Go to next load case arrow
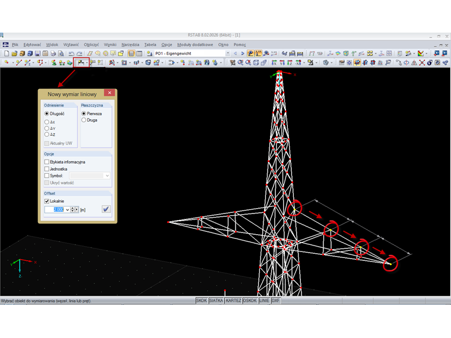451x338 pixels. [242, 53]
